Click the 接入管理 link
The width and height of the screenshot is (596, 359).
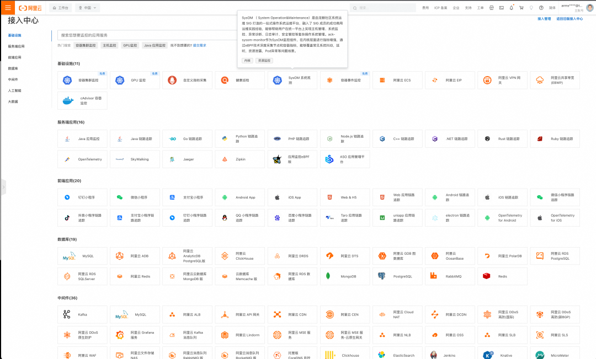point(544,19)
